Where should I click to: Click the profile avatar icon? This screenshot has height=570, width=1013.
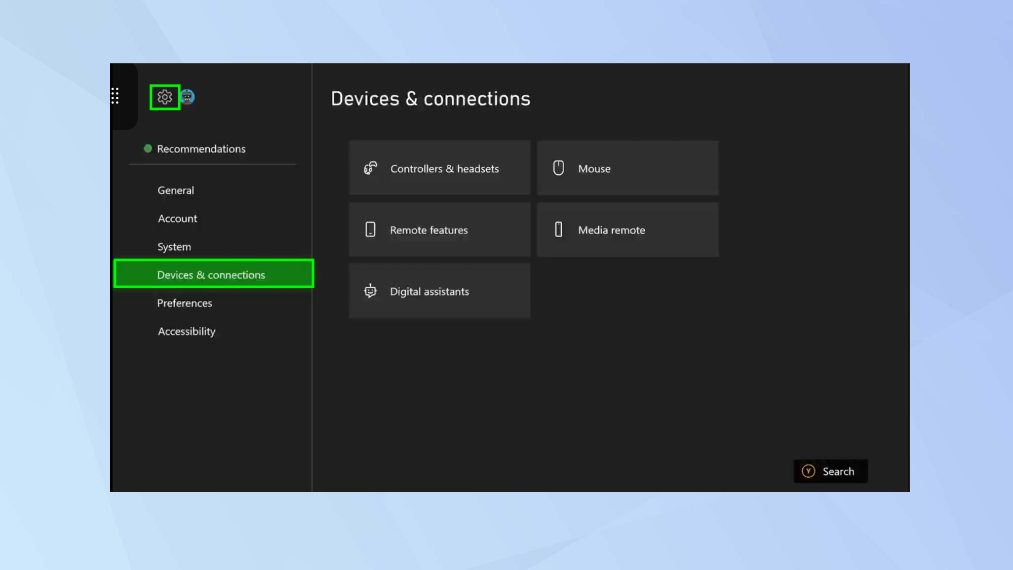click(x=187, y=97)
